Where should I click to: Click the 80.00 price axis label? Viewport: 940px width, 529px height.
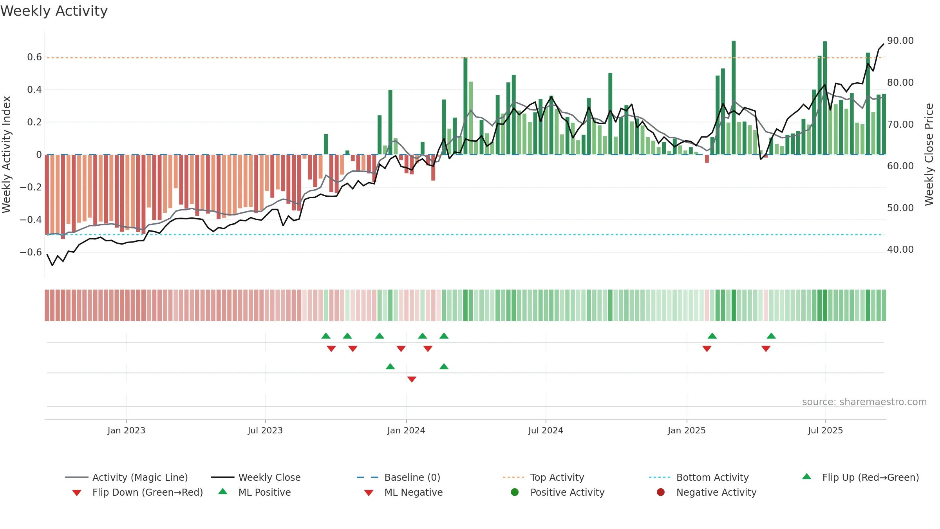click(x=900, y=83)
